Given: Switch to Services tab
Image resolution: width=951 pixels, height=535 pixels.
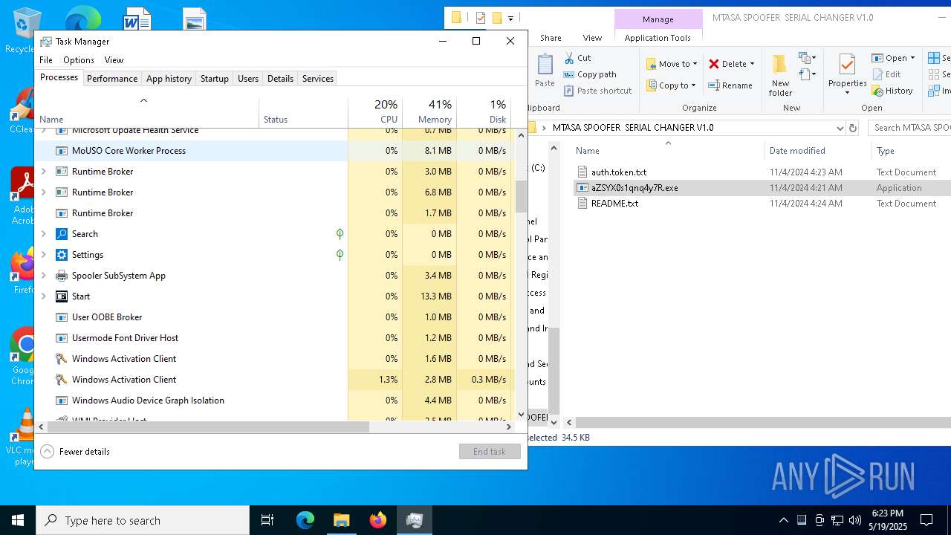Looking at the screenshot, I should click(x=318, y=79).
